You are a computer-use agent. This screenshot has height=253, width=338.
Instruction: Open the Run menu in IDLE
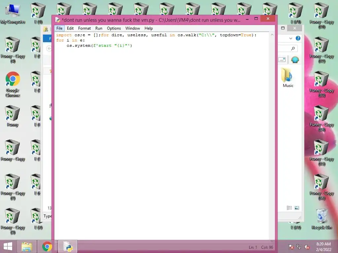tap(99, 28)
